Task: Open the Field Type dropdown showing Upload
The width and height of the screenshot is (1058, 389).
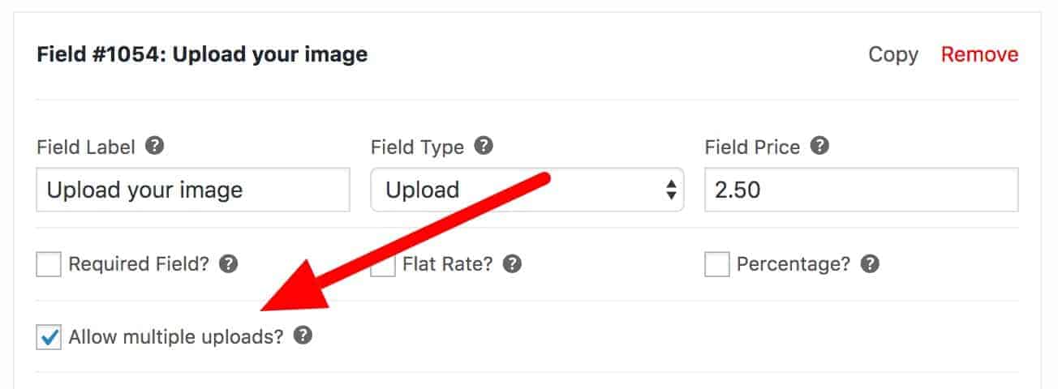Action: (527, 190)
